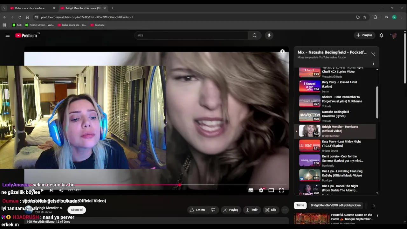
Task: Play Natasha Bedingfield - Unwritten (Lyrics)
Action: (335, 116)
